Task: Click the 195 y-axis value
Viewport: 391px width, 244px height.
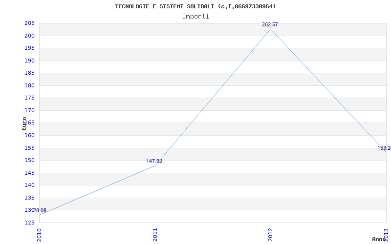Action: click(x=29, y=48)
